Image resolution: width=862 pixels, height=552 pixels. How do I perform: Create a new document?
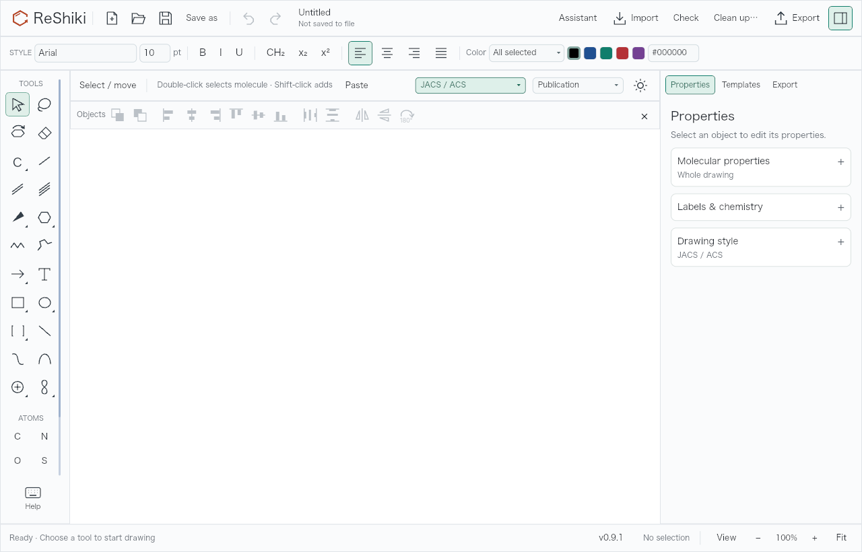point(112,18)
